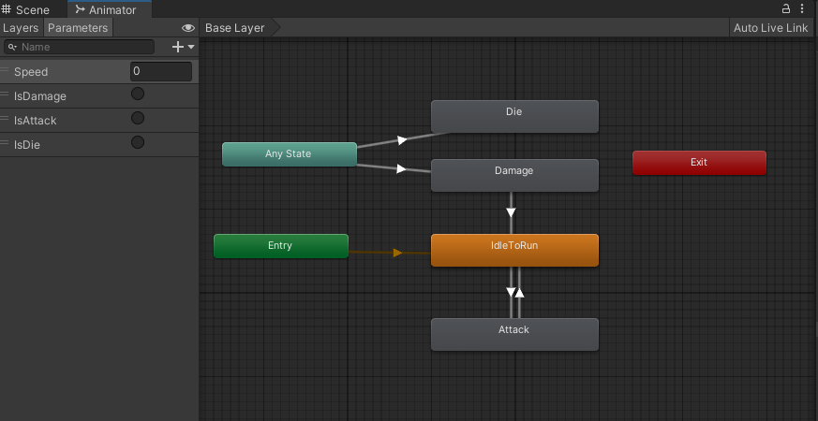Grab the IsDie row drag handle
818x421 pixels.
click(x=5, y=143)
